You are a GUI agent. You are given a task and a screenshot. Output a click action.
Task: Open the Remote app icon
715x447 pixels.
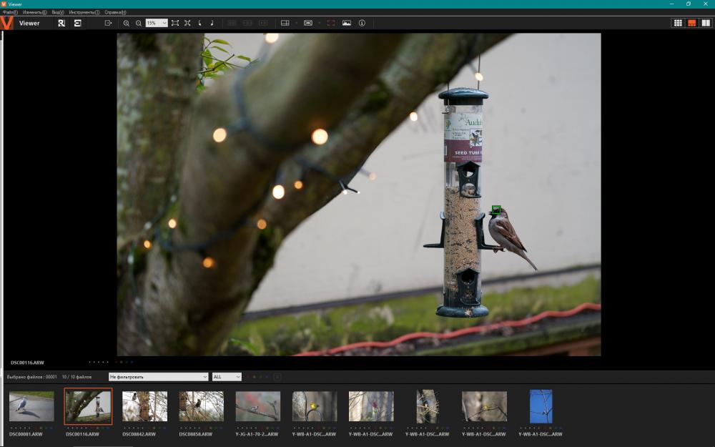(61, 23)
